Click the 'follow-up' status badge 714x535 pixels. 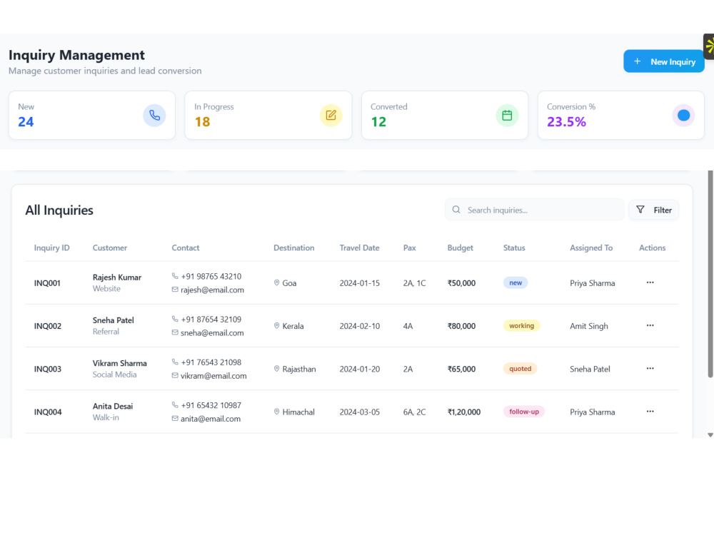click(523, 412)
